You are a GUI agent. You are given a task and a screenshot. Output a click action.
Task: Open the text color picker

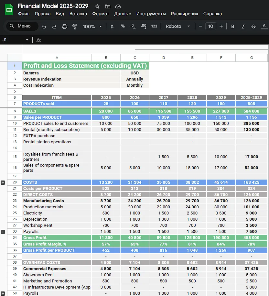[264, 26]
